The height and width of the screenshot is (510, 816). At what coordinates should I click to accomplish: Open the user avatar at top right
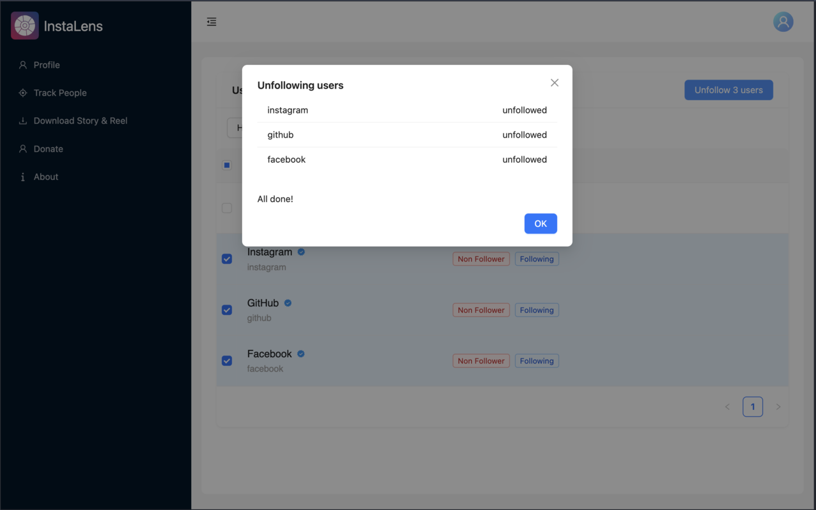pyautogui.click(x=783, y=22)
